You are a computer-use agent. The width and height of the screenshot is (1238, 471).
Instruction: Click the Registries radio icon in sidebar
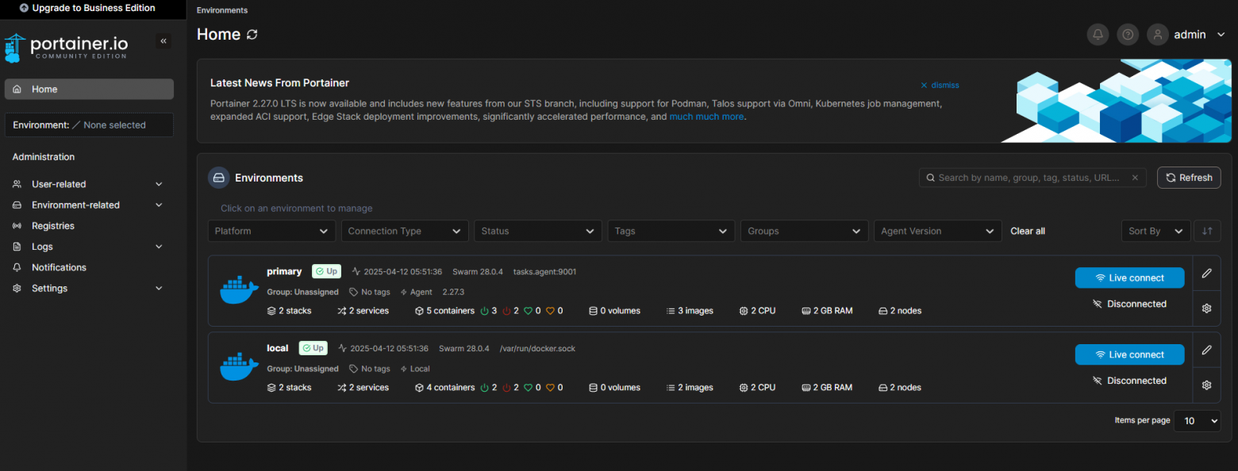pyautogui.click(x=17, y=226)
